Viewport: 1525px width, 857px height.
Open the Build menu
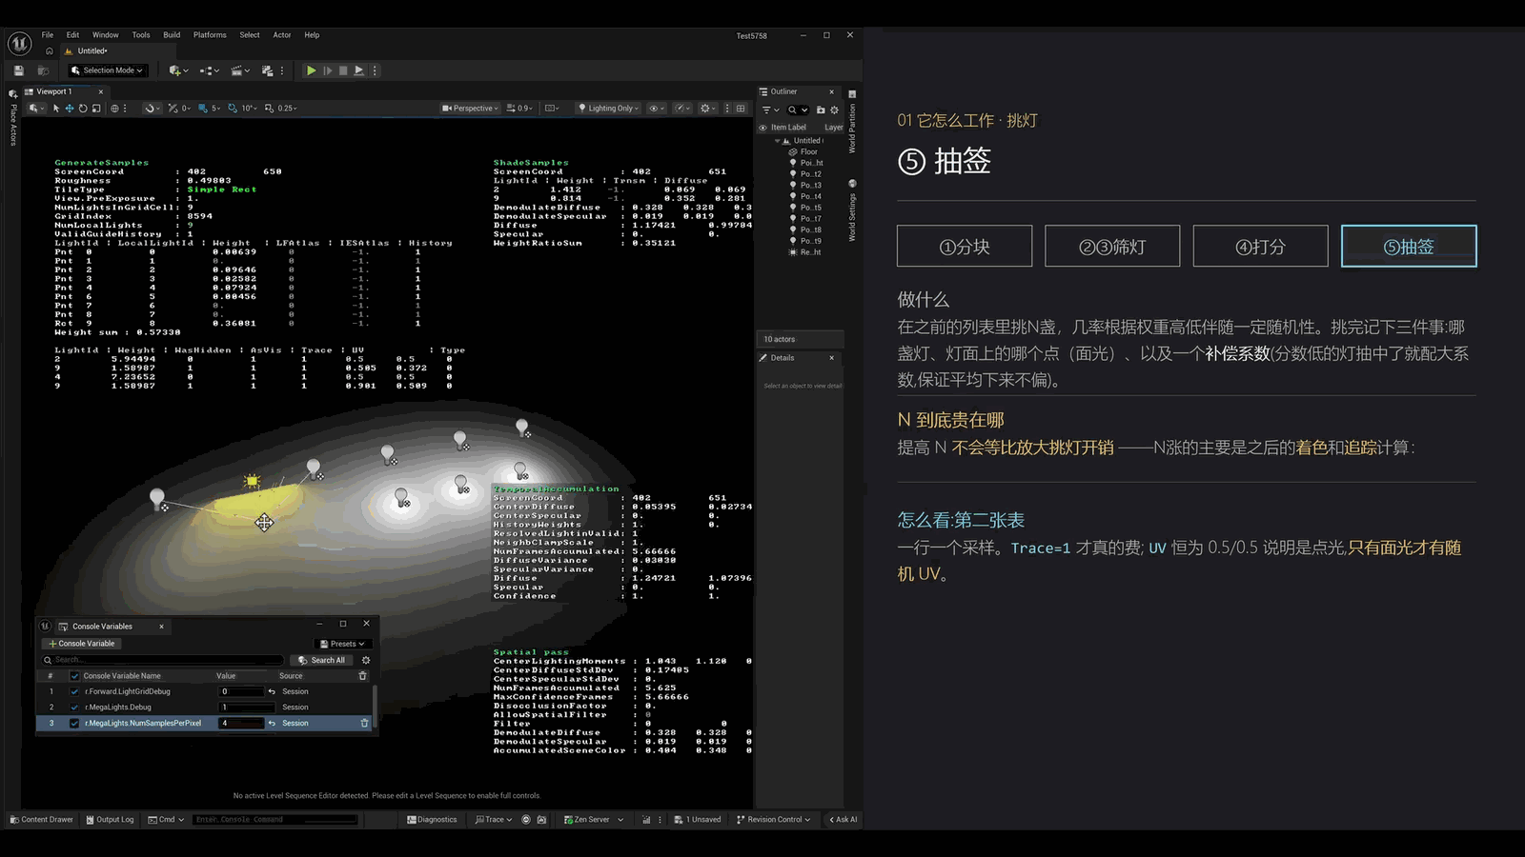point(172,35)
